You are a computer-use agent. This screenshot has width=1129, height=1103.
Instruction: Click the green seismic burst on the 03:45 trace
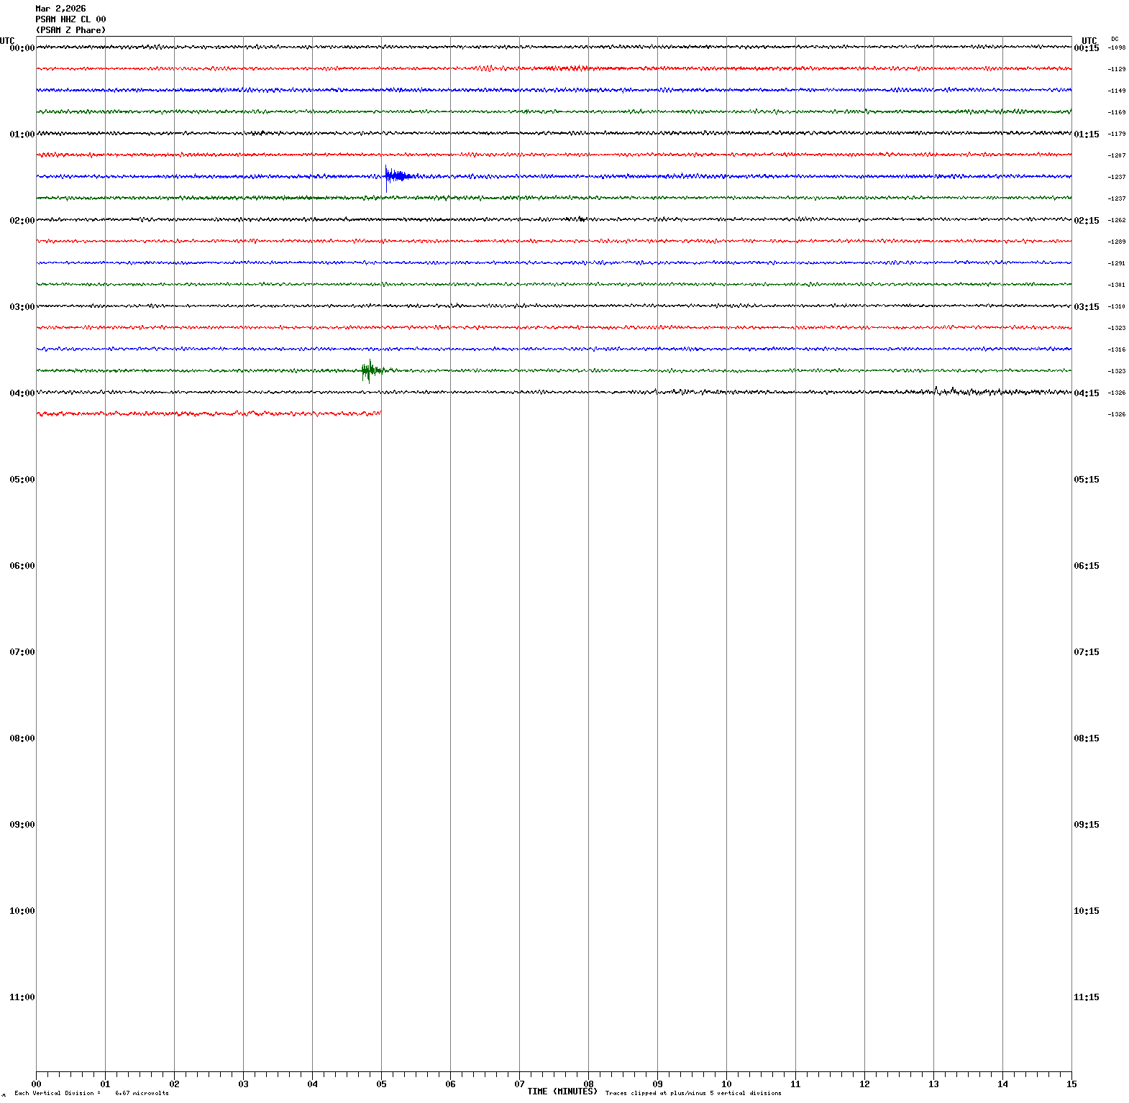[x=370, y=370]
